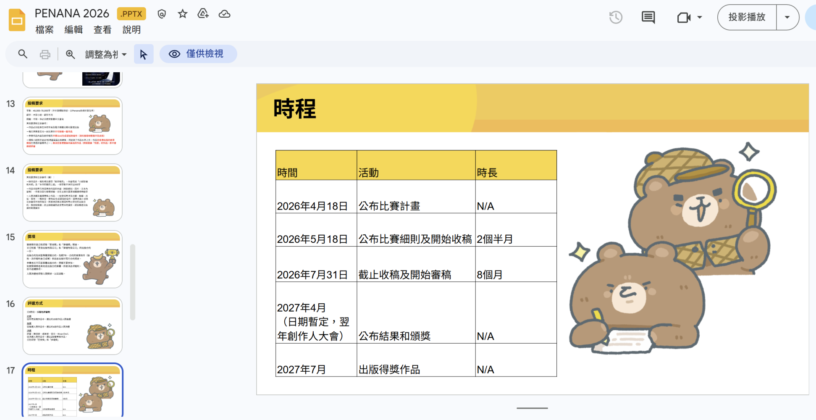The height and width of the screenshot is (420, 816).
Task: Expand the 投影播放 options arrow
Action: point(787,17)
